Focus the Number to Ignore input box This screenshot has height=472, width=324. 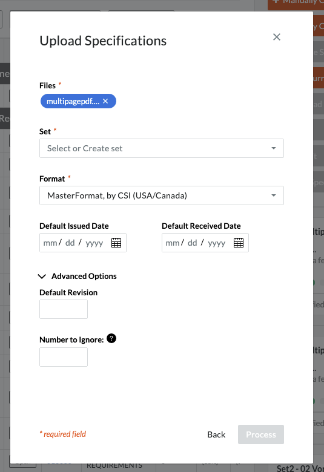[x=64, y=357]
